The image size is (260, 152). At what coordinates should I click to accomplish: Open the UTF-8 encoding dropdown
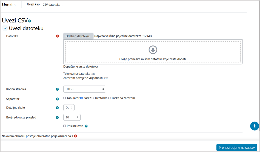point(85,89)
